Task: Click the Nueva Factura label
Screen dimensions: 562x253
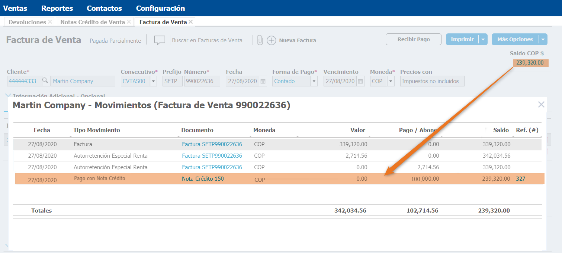Action: click(298, 40)
